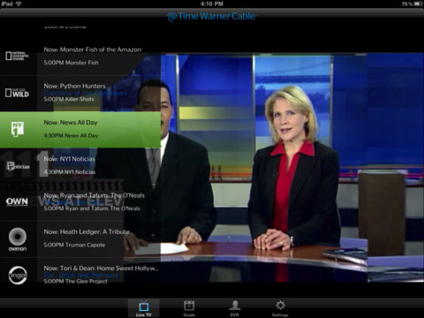Tap the National Geographic Channel logo
The width and height of the screenshot is (424, 318).
(18, 56)
